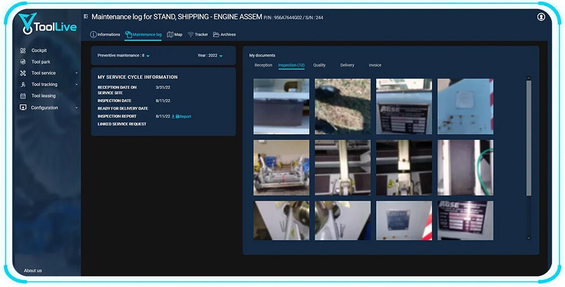Open the Year 2022 dropdown
This screenshot has width=565, height=287.
point(221,56)
